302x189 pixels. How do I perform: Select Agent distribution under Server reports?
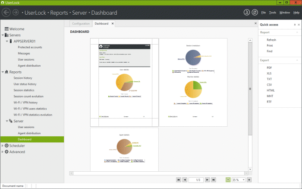29,133
